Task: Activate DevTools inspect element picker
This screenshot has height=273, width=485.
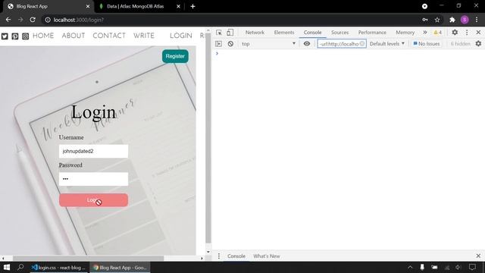Action: click(219, 33)
